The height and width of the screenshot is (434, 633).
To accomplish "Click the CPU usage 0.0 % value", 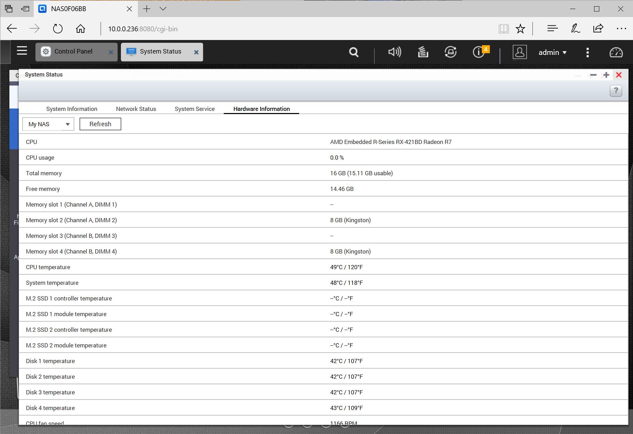I will coord(337,158).
